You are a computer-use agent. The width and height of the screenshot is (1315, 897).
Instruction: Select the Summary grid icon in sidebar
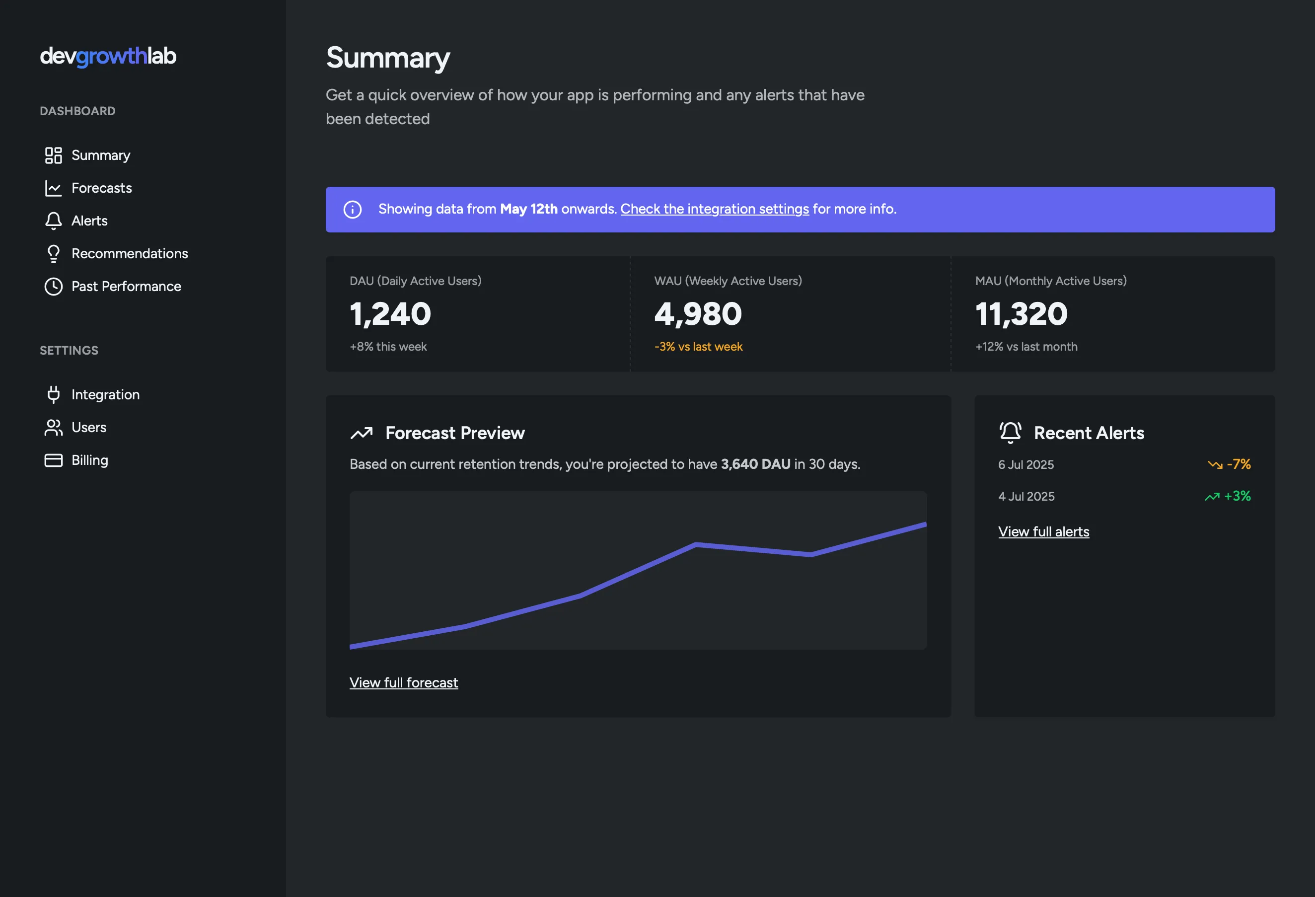tap(53, 155)
